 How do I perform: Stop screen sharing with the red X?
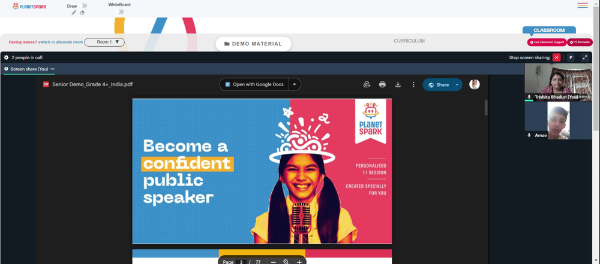556,57
